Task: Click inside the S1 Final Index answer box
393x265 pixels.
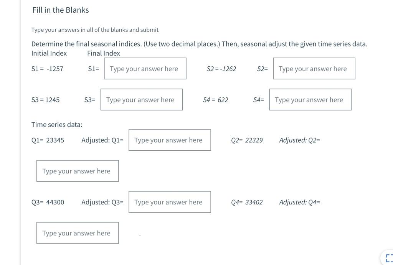Action: [145, 68]
